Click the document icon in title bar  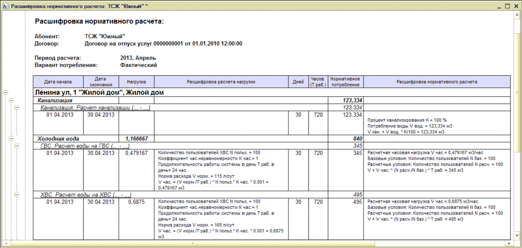[6, 6]
